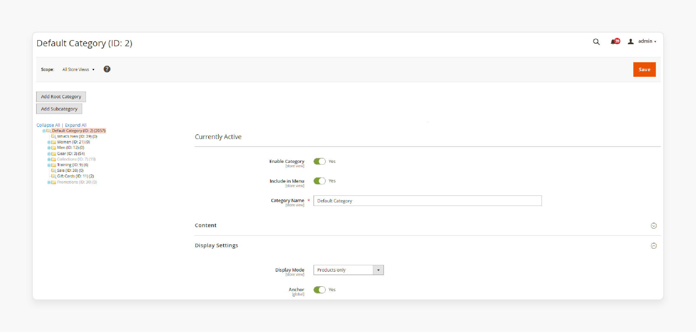Select Training (ID: 9) category
The image size is (696, 333).
coord(73,165)
